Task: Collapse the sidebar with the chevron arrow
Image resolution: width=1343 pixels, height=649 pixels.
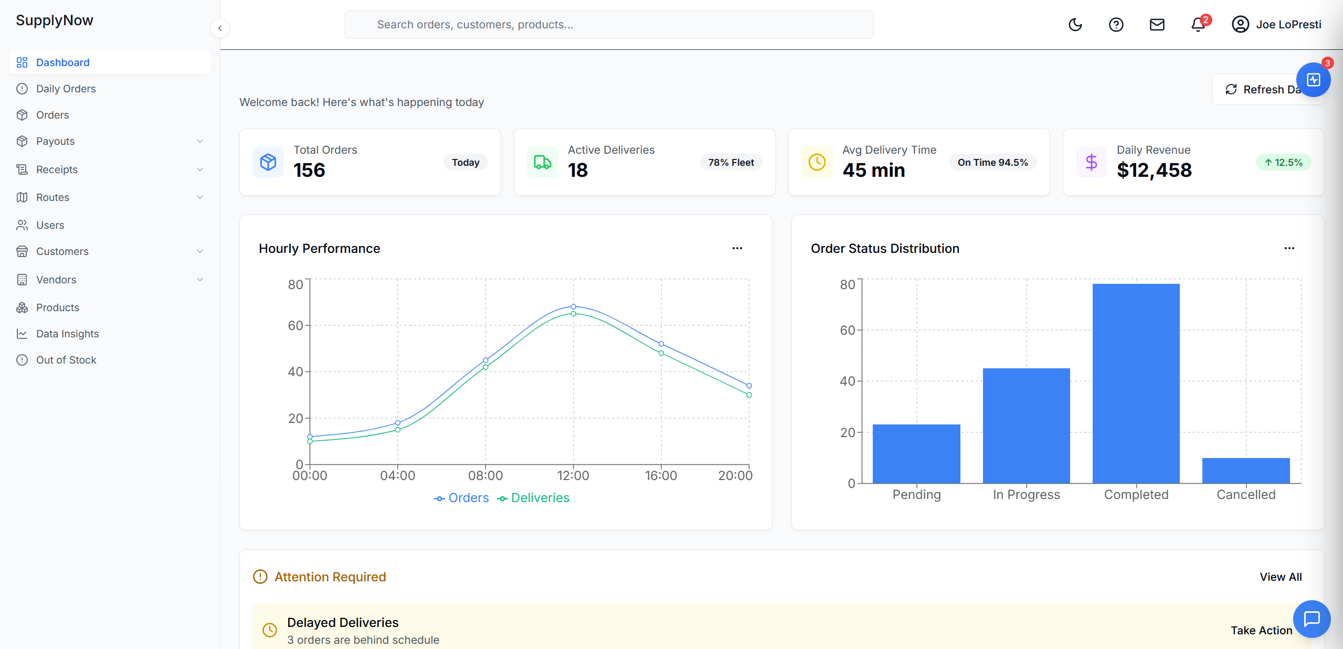Action: point(220,28)
